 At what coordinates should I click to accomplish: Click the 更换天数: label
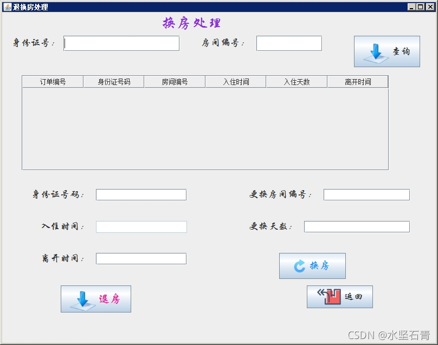[270, 226]
